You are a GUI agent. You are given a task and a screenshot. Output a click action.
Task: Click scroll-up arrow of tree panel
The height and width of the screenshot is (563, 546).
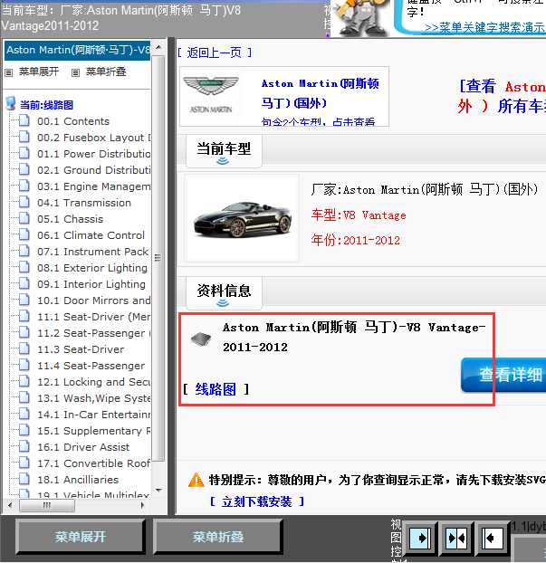click(158, 47)
